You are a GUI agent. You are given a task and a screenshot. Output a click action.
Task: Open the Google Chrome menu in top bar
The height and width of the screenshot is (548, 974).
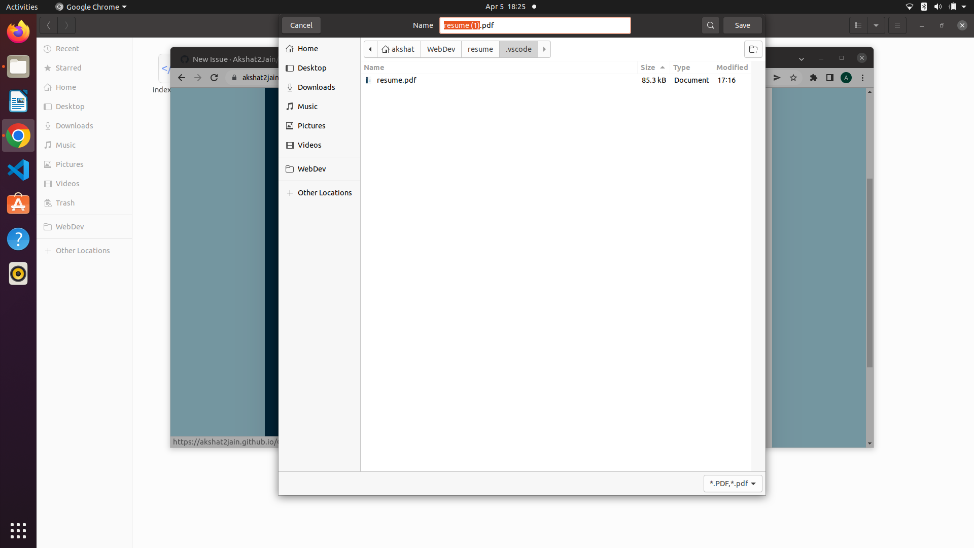90,7
